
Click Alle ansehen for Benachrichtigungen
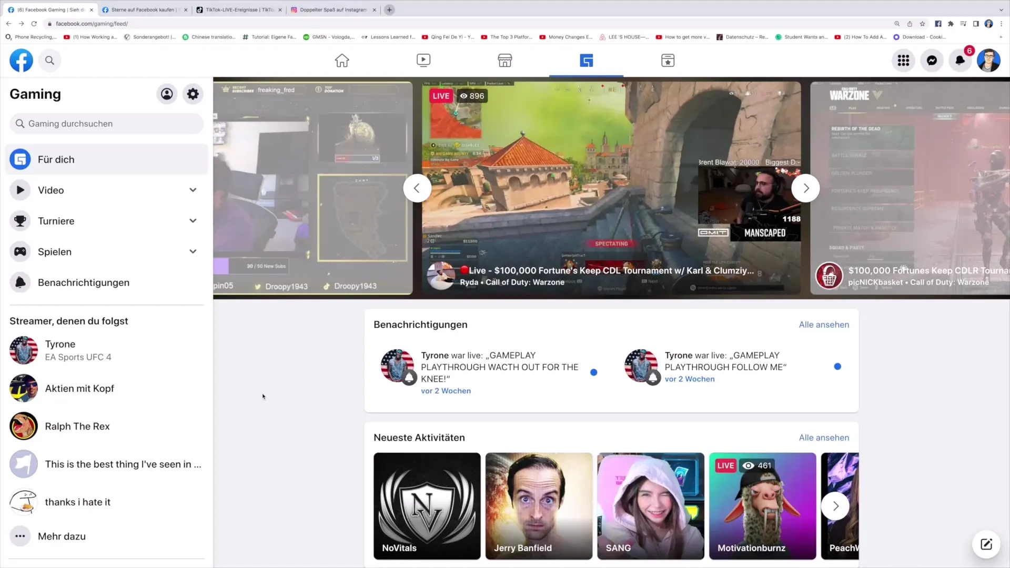(824, 324)
